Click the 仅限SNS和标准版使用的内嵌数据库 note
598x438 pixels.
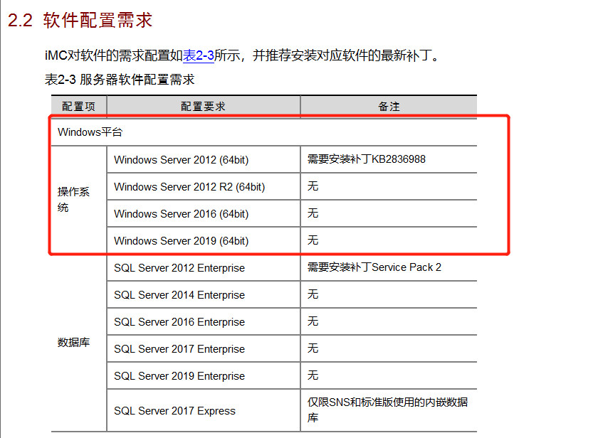[x=387, y=410]
